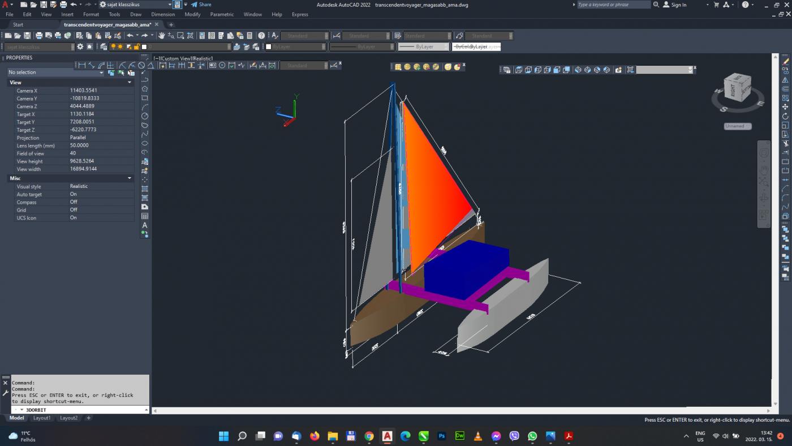This screenshot has height=446, width=792.
Task: Click the ViewCube RIGHT face
Action: (x=733, y=90)
